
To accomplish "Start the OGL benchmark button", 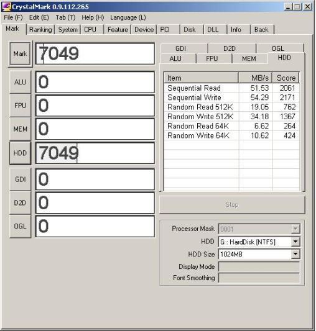I will pos(21,227).
